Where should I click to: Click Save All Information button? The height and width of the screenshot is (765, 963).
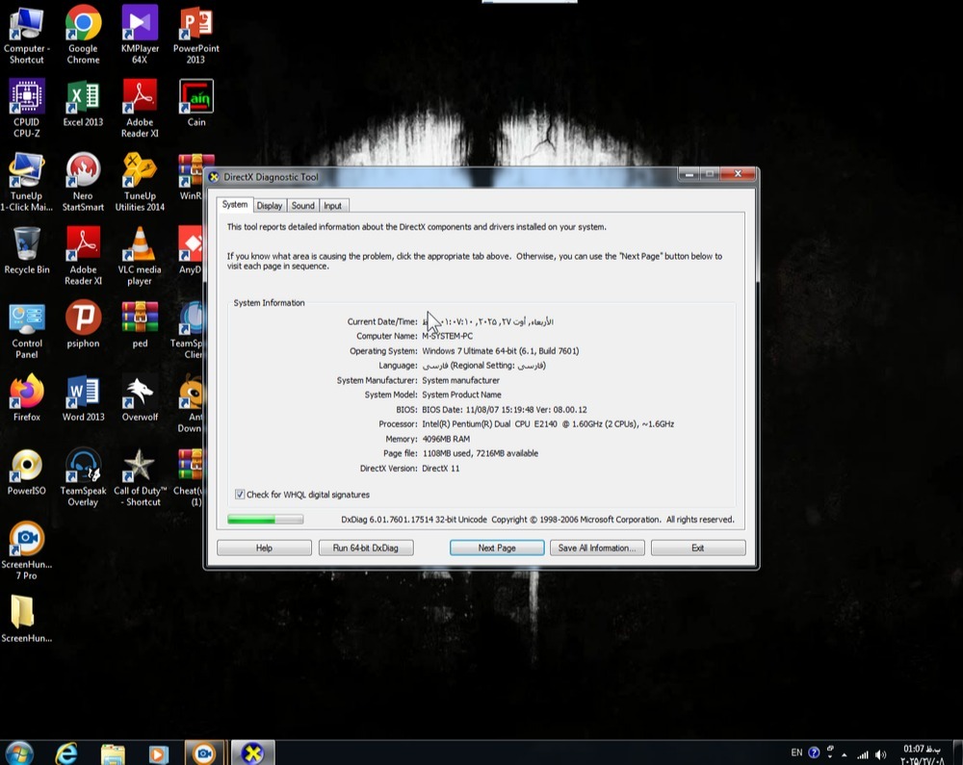(x=597, y=548)
